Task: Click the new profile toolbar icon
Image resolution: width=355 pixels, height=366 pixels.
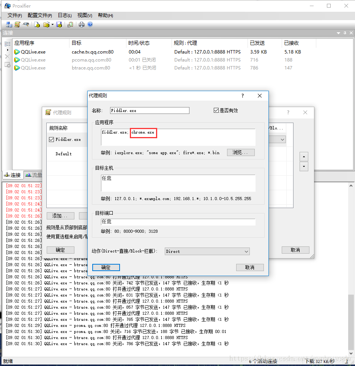Action: pos(37,25)
